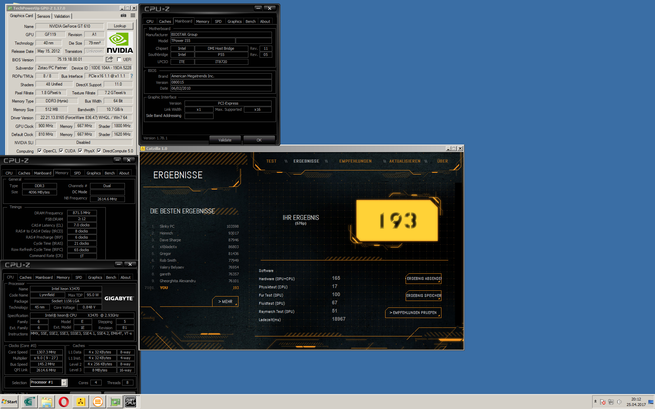
Task: Open the orange circle taskbar icon
Action: tap(98, 402)
